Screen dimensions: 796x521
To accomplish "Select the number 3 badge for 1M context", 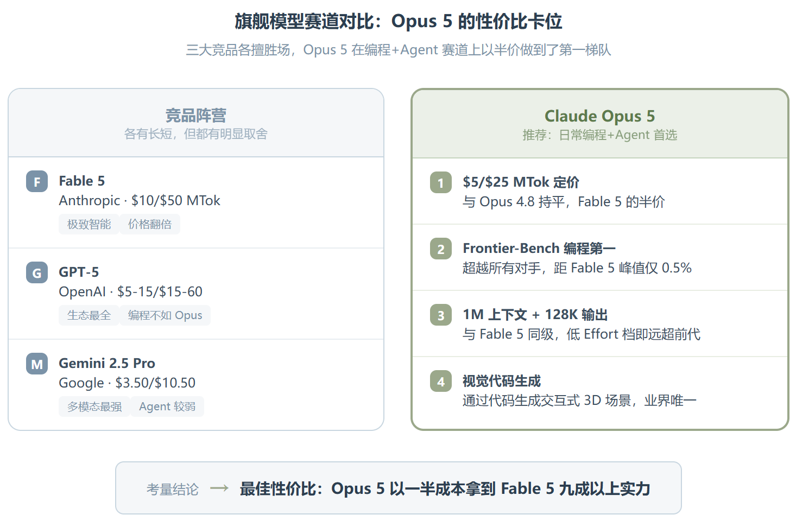I will [441, 315].
